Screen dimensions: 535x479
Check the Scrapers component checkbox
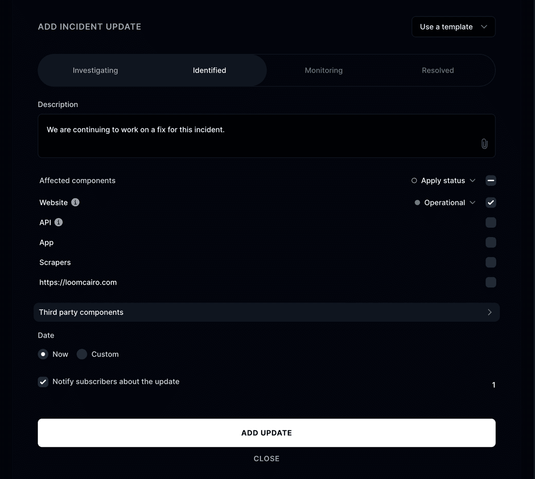click(491, 262)
